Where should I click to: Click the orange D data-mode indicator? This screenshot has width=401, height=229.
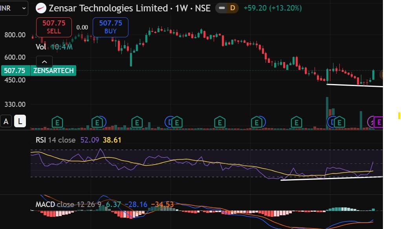click(233, 8)
